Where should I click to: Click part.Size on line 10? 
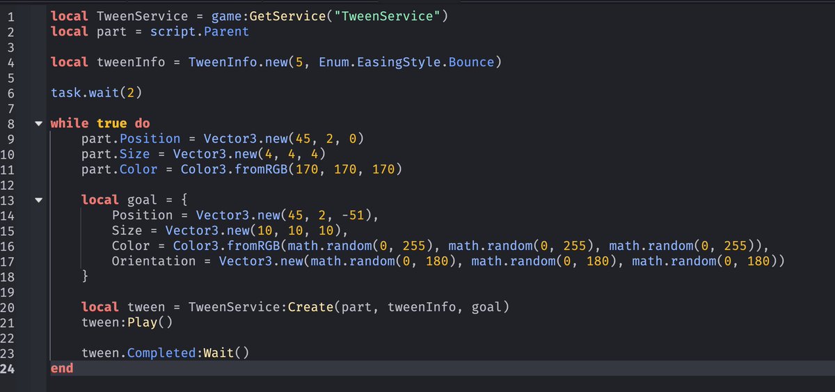point(116,154)
